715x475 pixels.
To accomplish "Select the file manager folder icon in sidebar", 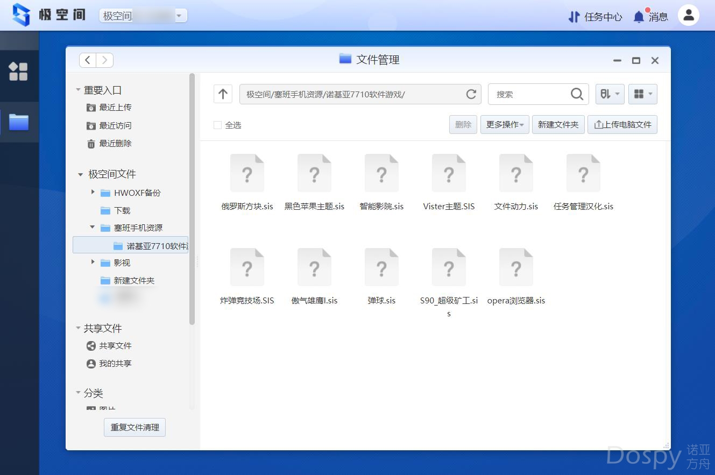I will click(18, 122).
